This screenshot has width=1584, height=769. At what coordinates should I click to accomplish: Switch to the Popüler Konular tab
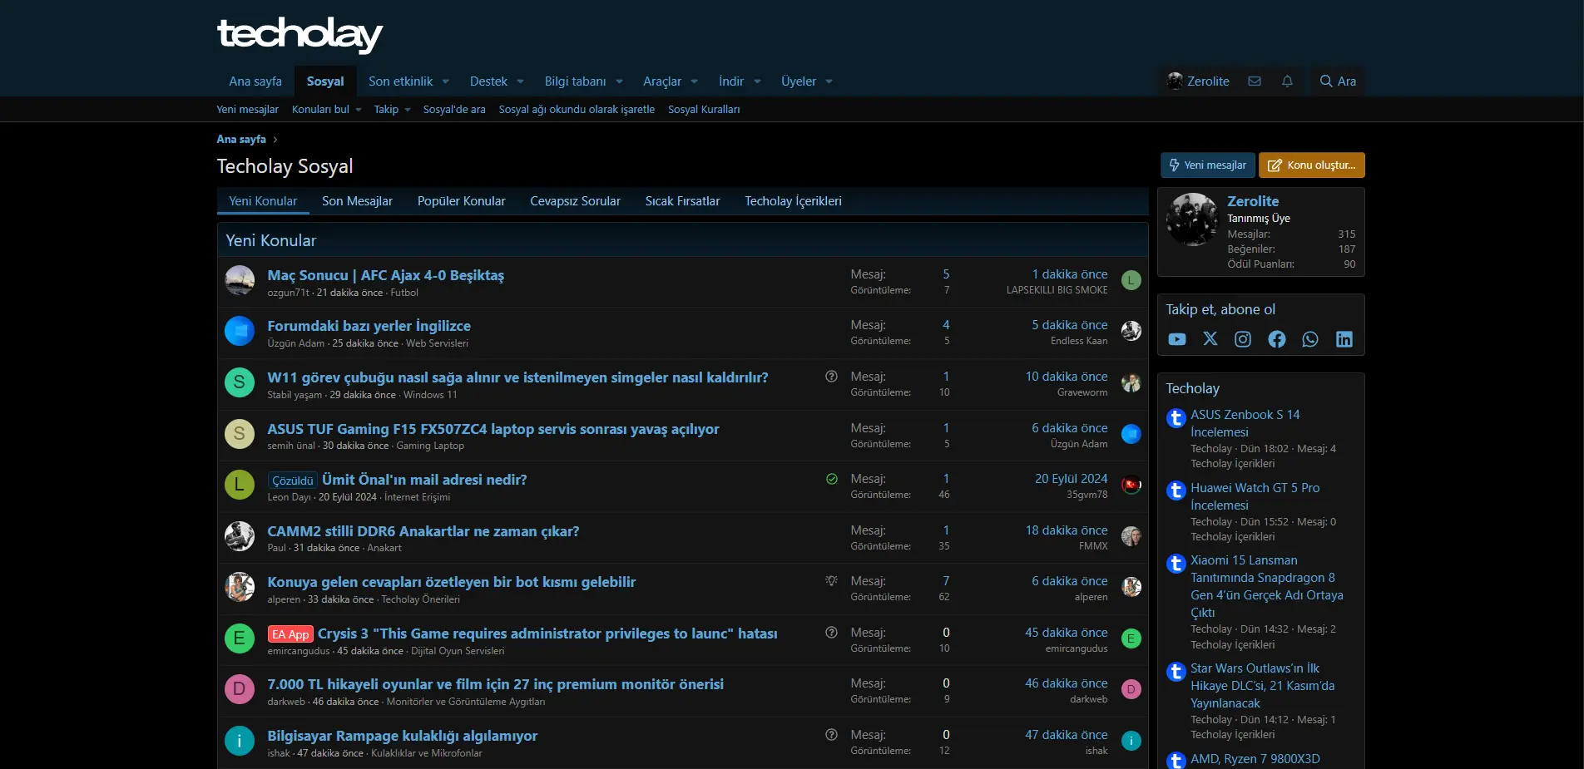pos(461,201)
